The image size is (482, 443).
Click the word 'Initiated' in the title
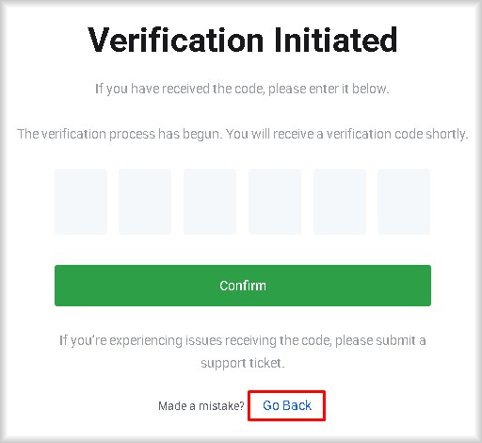coord(336,40)
